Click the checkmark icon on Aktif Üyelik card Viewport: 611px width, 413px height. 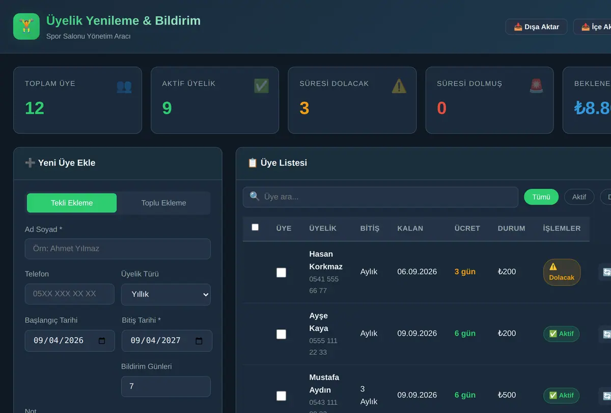click(261, 86)
